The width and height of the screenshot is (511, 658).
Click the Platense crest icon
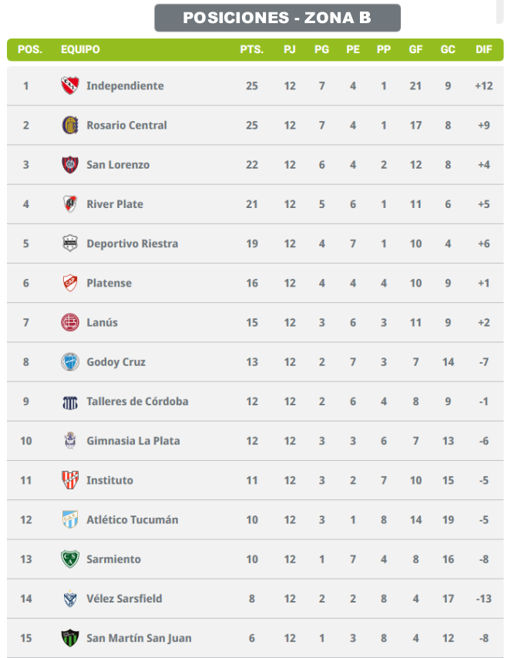tap(70, 283)
